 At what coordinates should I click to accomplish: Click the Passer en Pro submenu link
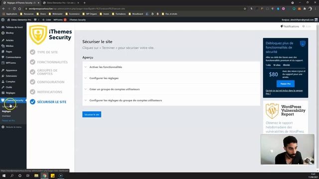[8, 120]
